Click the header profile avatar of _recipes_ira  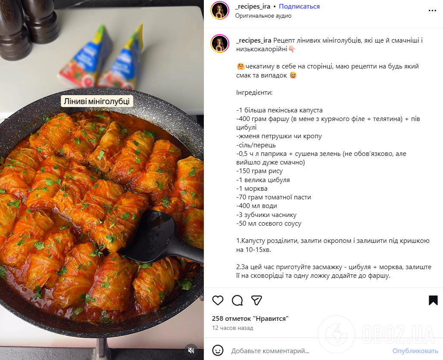[219, 11]
